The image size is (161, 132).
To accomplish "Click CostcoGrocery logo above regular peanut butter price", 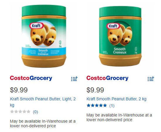I will [107, 78].
